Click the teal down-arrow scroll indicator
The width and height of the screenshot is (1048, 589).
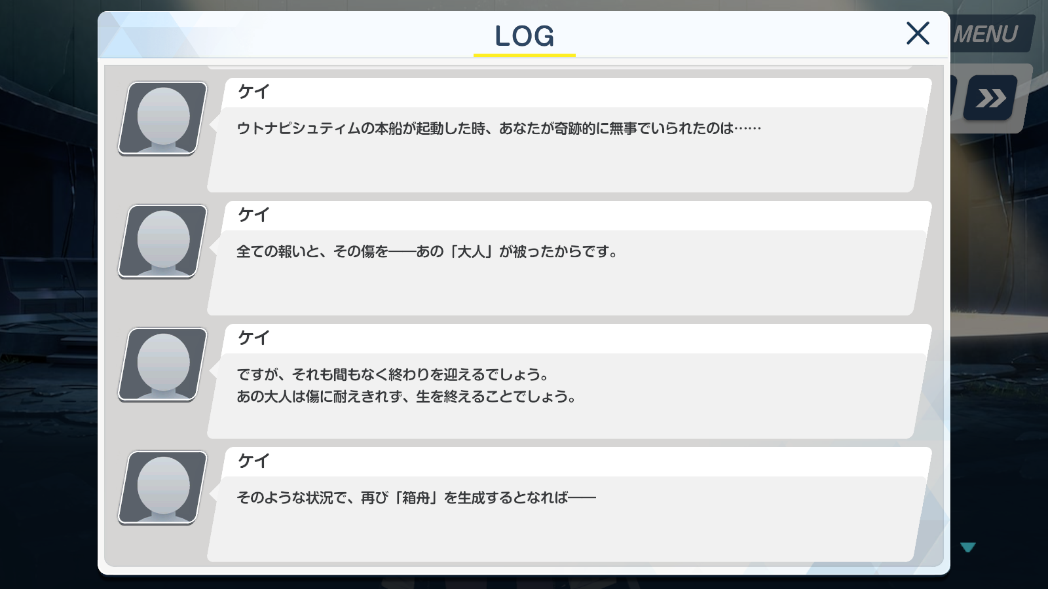(968, 547)
